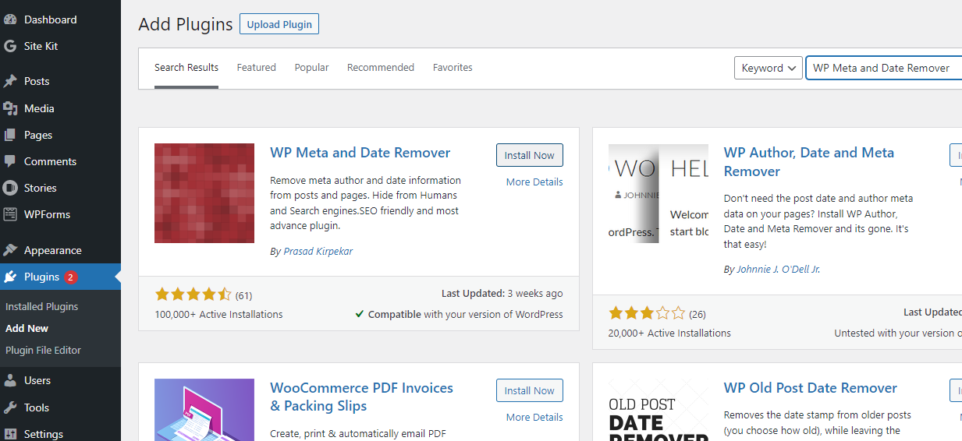The width and height of the screenshot is (962, 441).
Task: Open Plugin File Editor submenu
Action: 44,350
